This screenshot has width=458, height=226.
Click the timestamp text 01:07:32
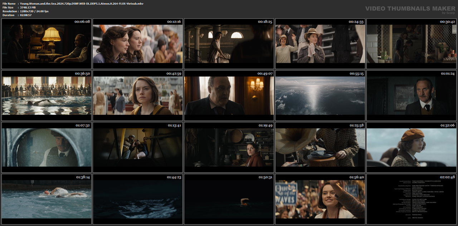82,126
